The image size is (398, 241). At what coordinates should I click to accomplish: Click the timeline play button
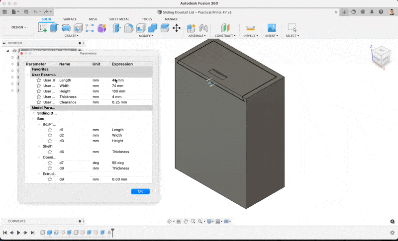click(18, 233)
